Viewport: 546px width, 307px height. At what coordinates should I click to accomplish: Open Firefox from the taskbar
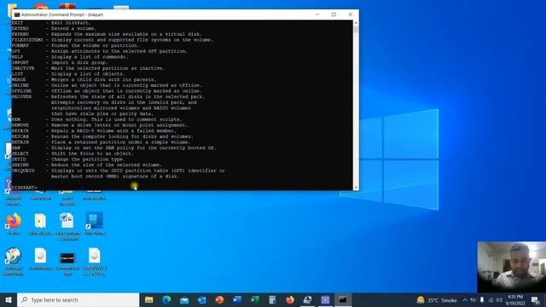(290, 299)
